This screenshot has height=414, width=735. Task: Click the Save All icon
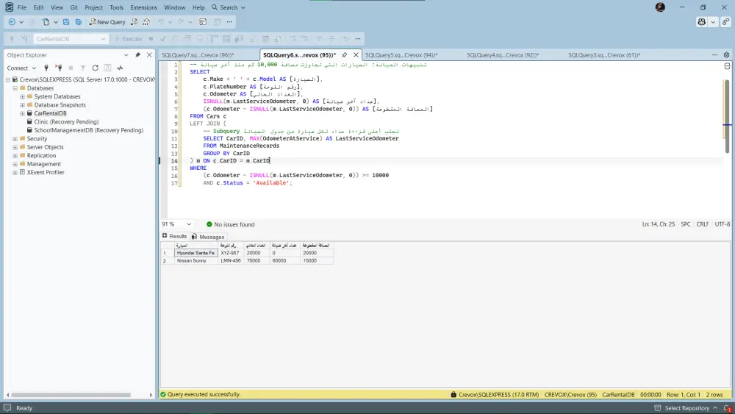79,22
